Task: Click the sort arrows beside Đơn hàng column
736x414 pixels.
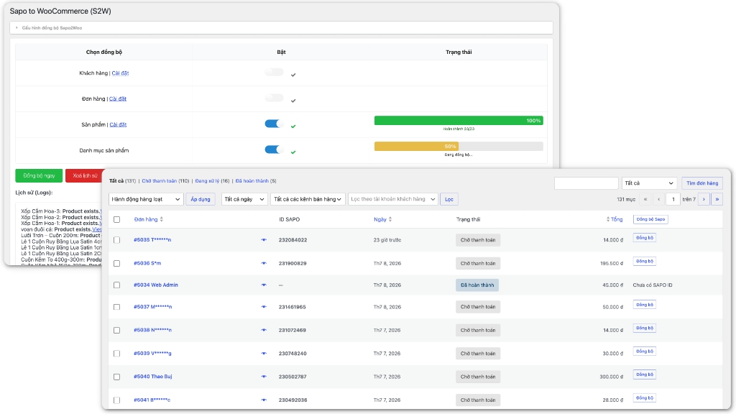Action: 162,219
